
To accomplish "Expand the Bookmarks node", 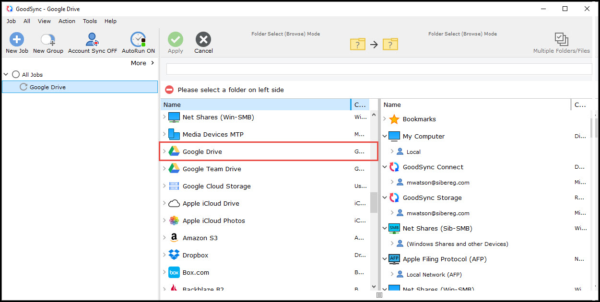I will tap(385, 119).
